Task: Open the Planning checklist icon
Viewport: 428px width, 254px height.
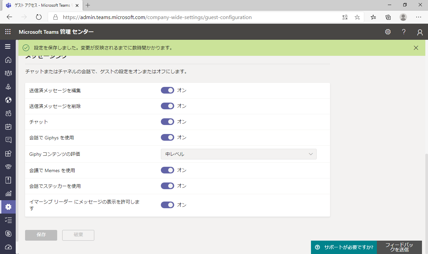Action: 8,220
